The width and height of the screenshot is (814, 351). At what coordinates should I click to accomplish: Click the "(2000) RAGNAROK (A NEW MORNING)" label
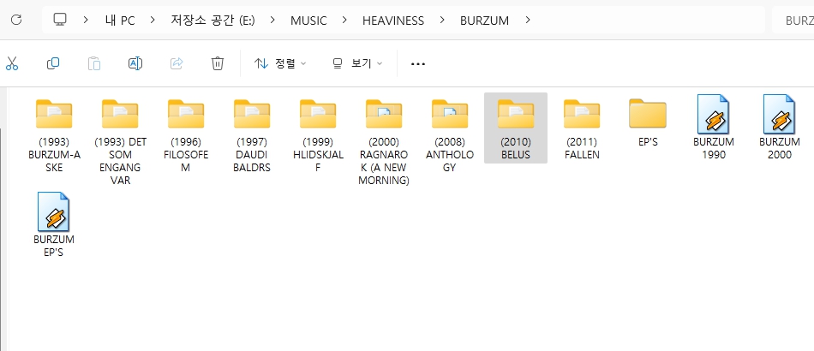(384, 161)
